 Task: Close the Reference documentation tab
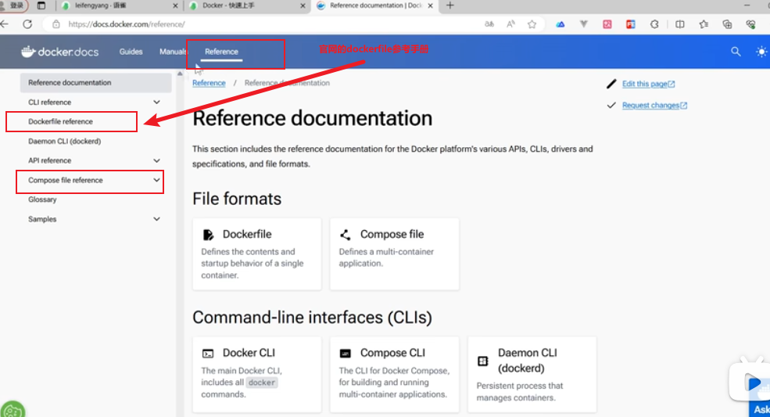point(430,6)
